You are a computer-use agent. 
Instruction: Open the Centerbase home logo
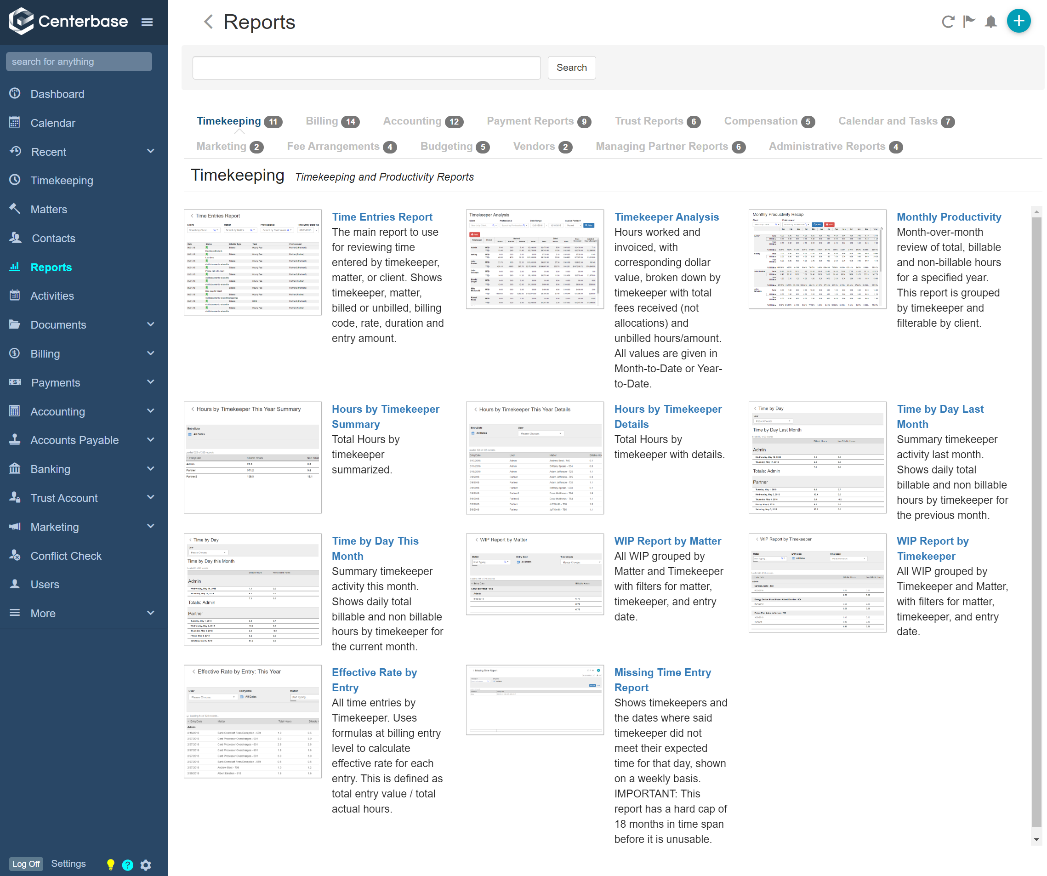point(68,21)
